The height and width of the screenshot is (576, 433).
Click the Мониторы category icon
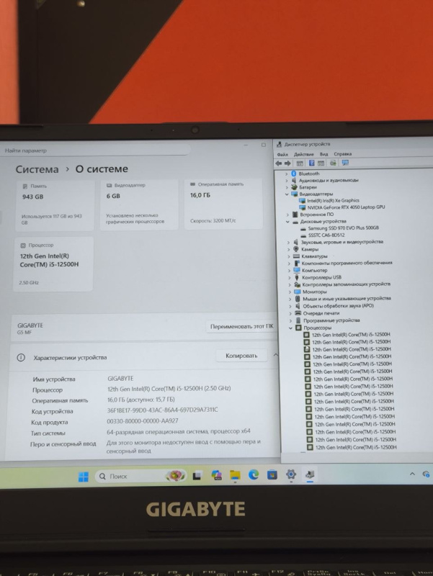298,292
